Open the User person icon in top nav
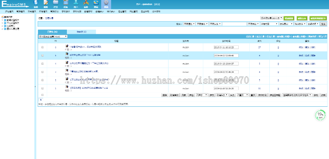 pos(76,4)
